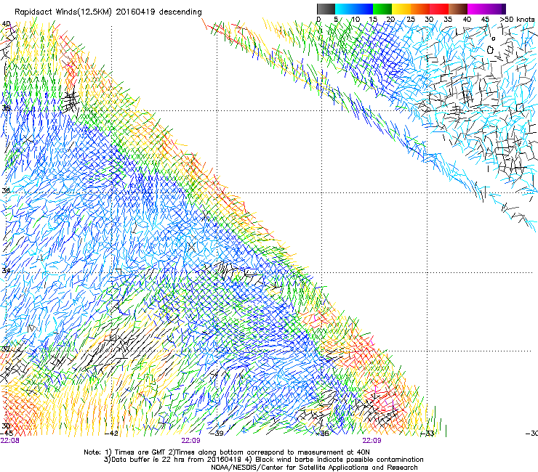Click the 'Data buffer is 22 hrs' note line
This screenshot has height=472, width=538.
tap(264, 460)
